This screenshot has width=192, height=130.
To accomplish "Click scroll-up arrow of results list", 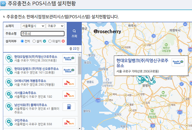I will 79,55.
